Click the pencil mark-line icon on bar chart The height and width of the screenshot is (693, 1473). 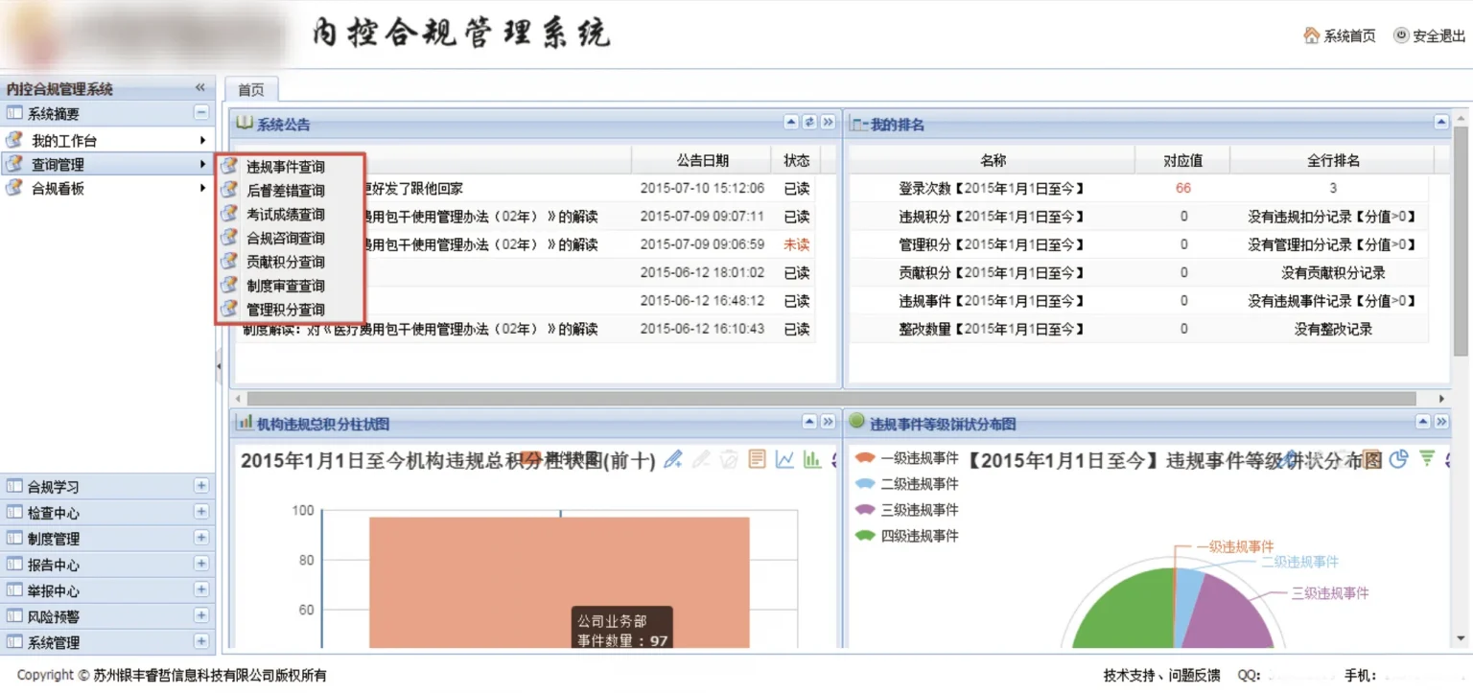[673, 460]
